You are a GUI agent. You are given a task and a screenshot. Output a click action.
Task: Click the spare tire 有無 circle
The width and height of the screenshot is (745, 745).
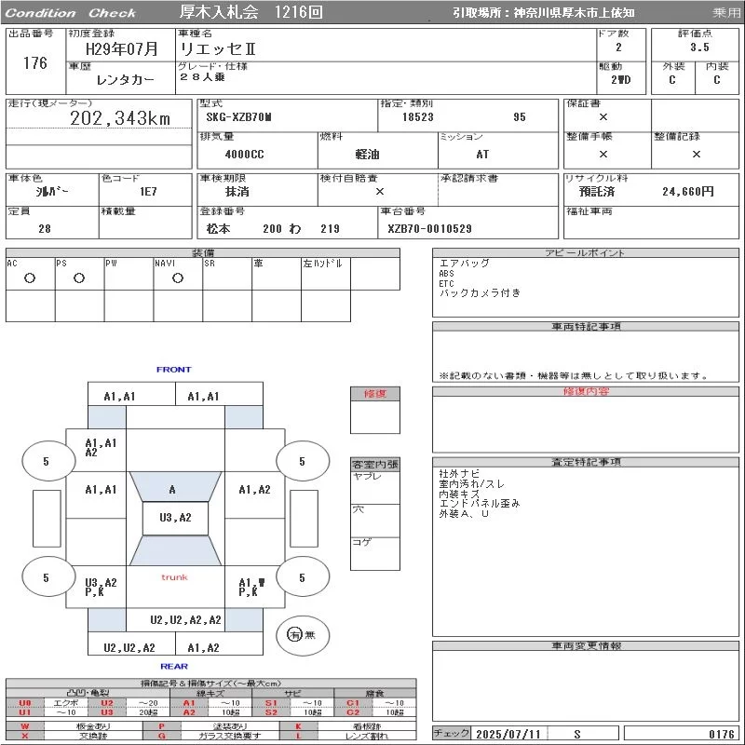pos(303,635)
